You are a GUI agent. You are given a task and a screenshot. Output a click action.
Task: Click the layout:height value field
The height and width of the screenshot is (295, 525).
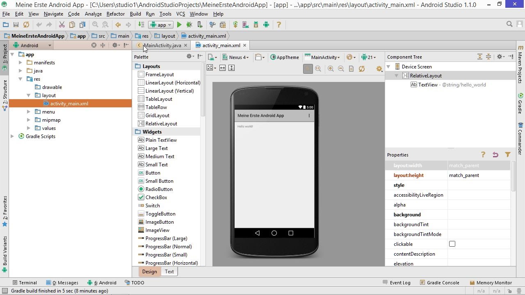click(x=478, y=175)
